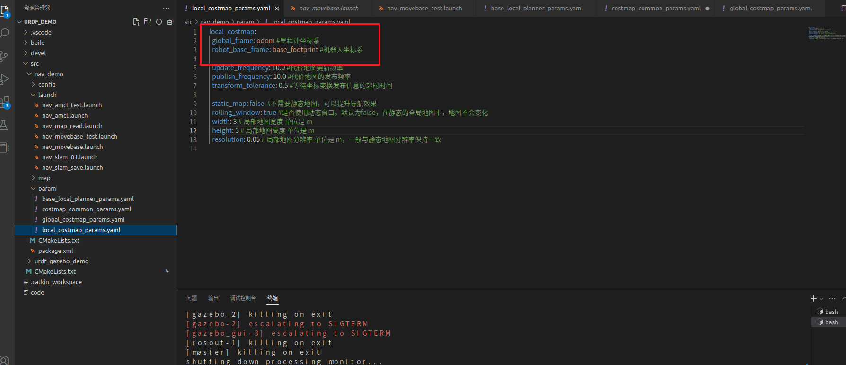Select the 终端 (Terminal) panel tab

coord(273,298)
